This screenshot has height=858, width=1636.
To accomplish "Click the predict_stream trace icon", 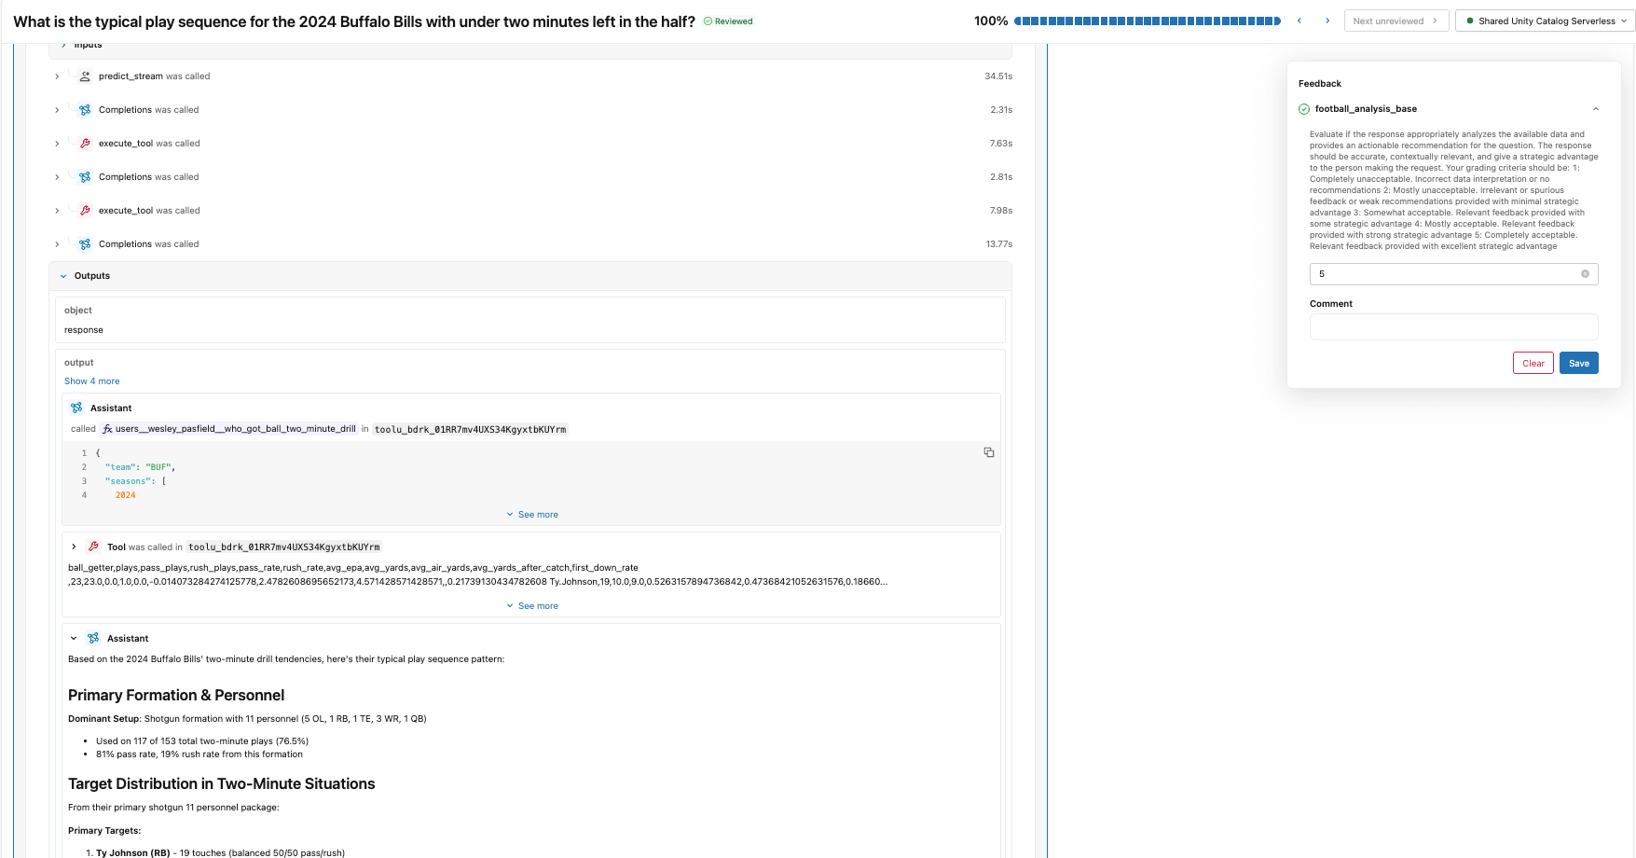I will 84,76.
